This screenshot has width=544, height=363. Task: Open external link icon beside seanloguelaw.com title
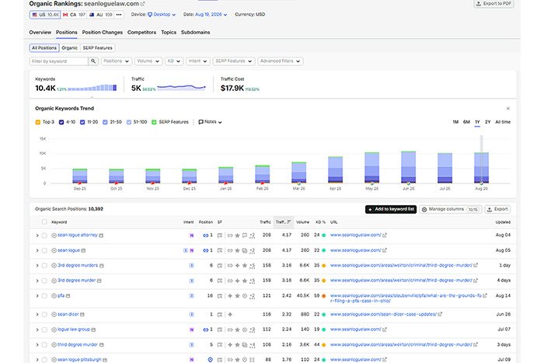142,4
